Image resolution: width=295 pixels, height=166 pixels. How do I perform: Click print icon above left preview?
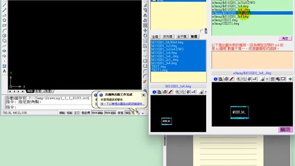tap(165, 92)
